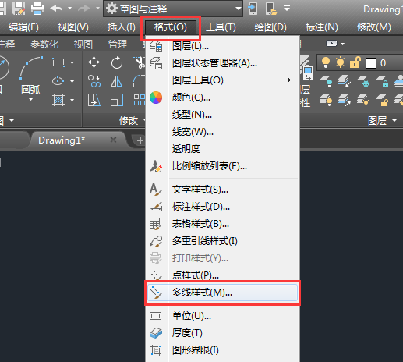Select the Drawing1* file tab
Screen dimensions: 403x362
coord(78,140)
